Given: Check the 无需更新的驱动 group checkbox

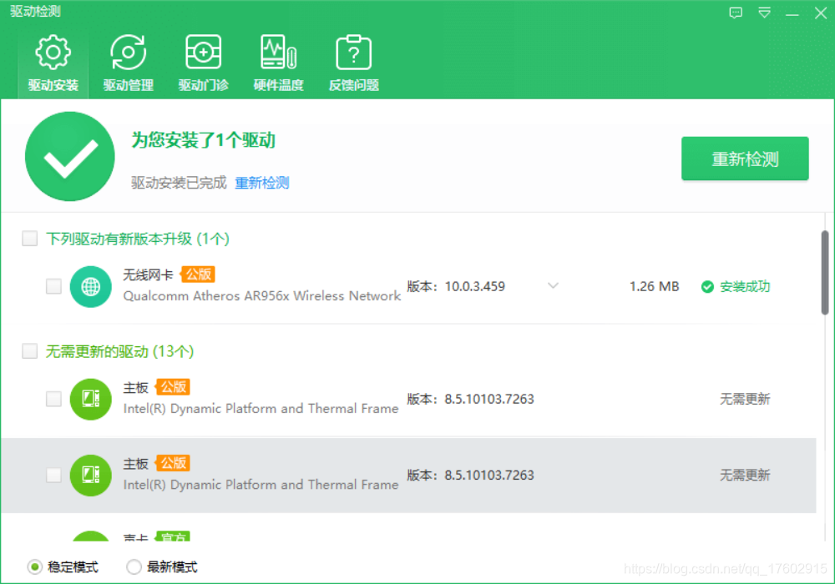Looking at the screenshot, I should click(30, 351).
